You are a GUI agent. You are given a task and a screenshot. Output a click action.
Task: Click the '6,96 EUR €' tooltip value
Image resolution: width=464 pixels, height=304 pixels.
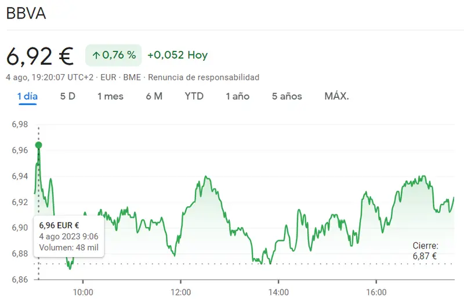[x=59, y=225]
